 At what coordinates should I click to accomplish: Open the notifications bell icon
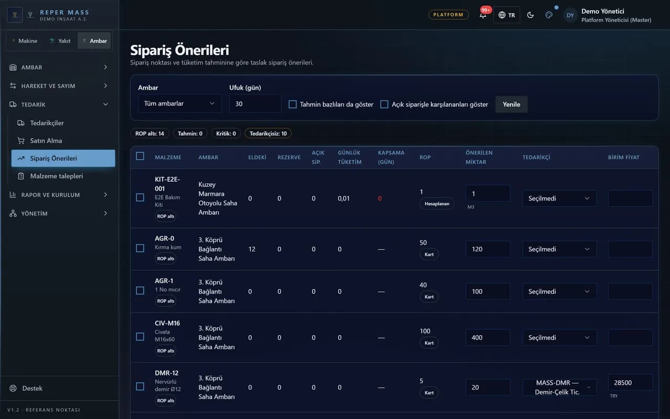483,15
